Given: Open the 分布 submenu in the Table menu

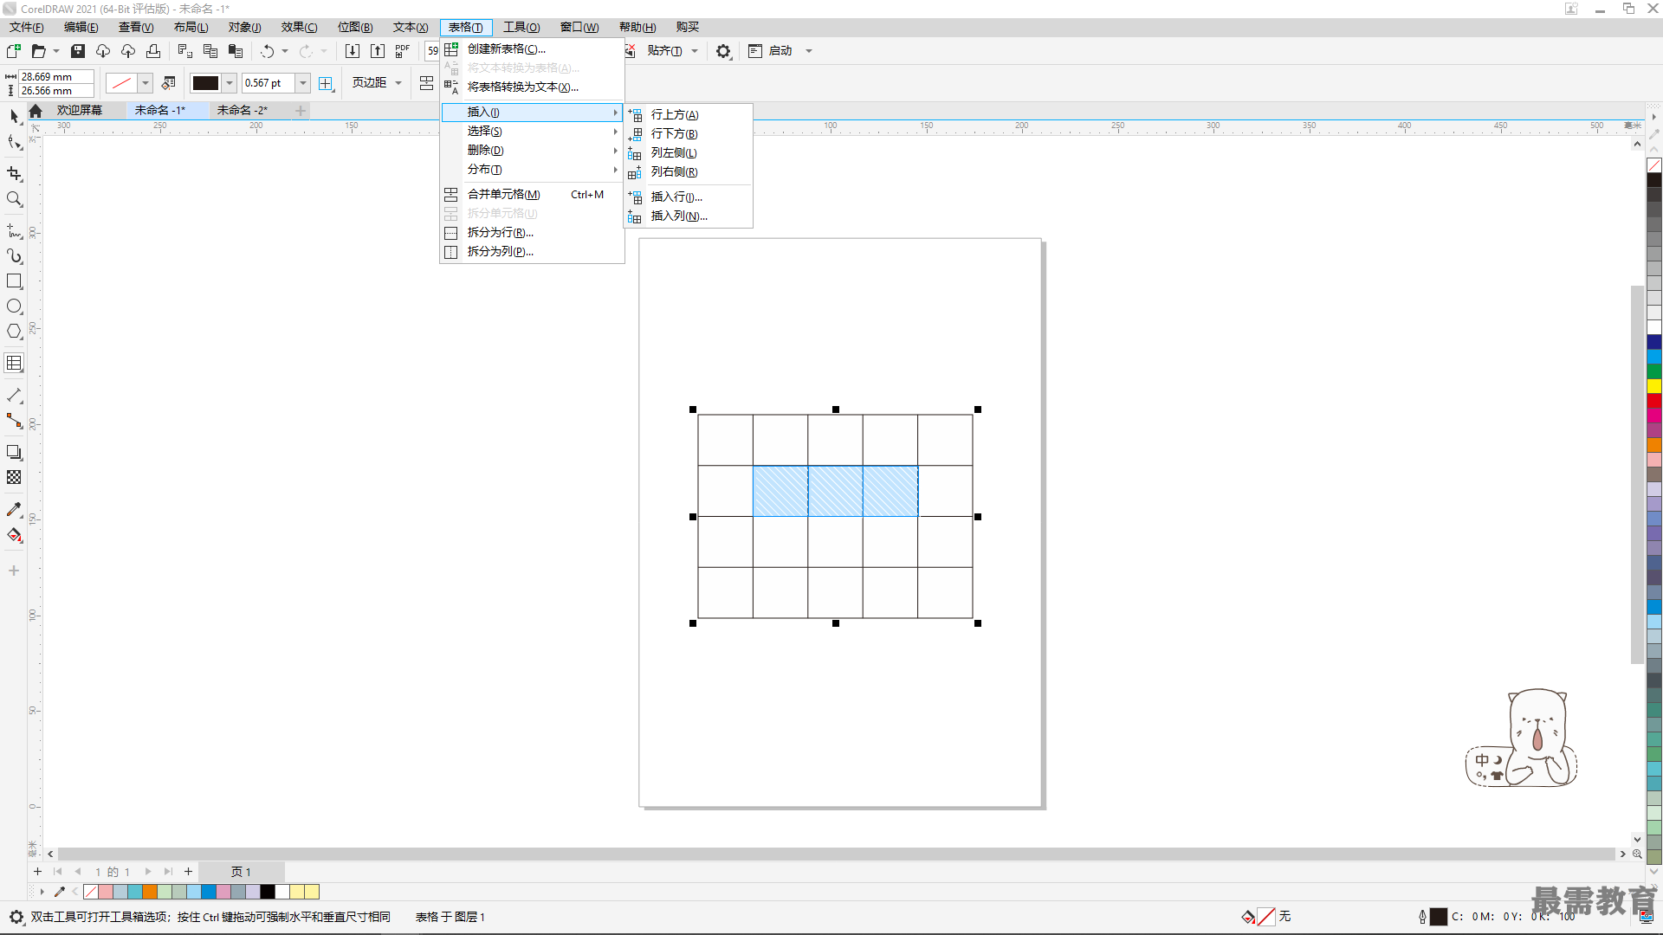Looking at the screenshot, I should tap(532, 170).
